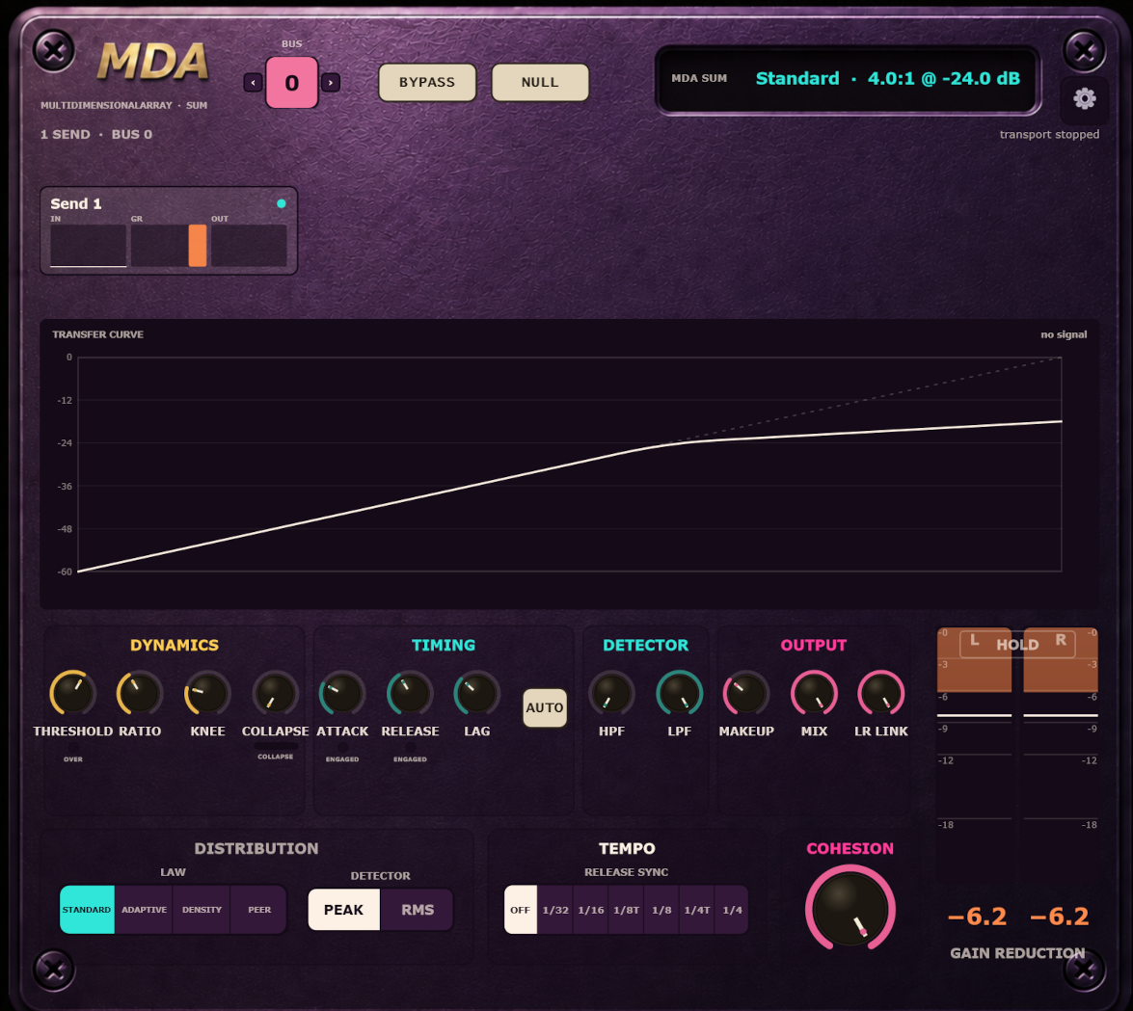
Task: Click the MDA SUM preset display
Action: coord(848,79)
